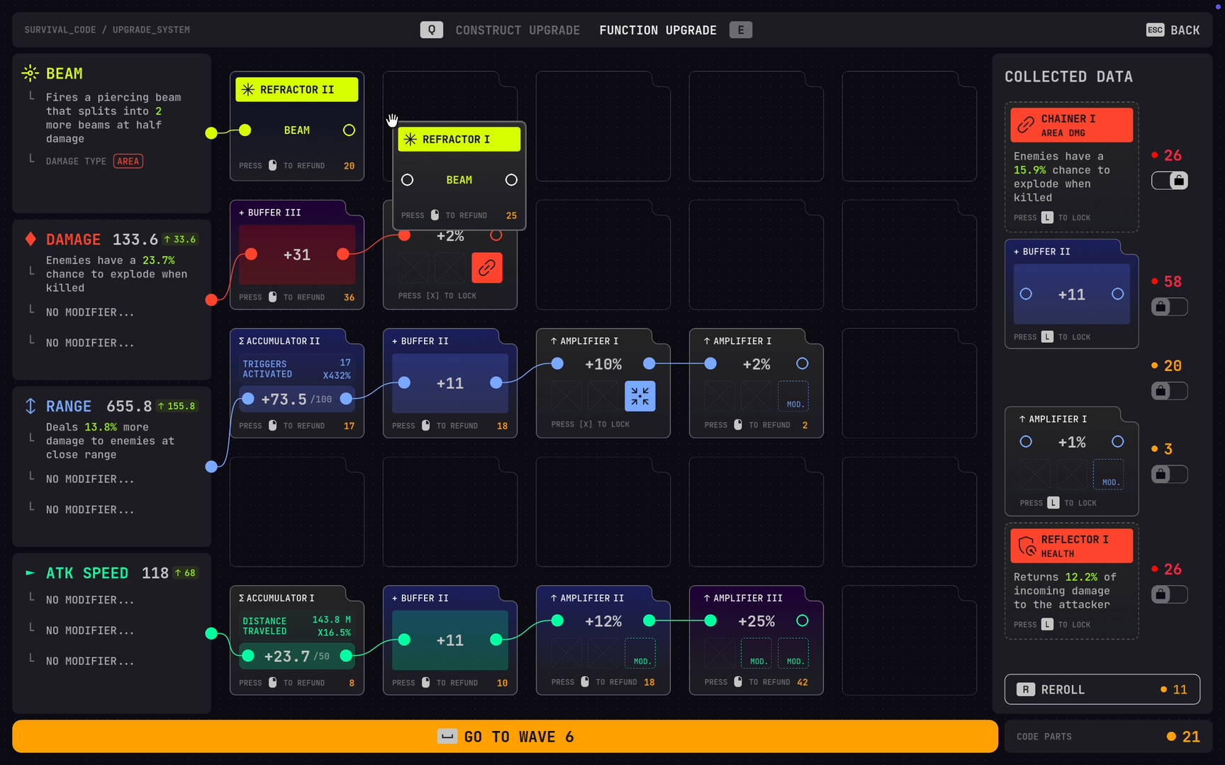1225x765 pixels.
Task: Click the Accumulator II +73.5 progress bar
Action: pos(297,399)
